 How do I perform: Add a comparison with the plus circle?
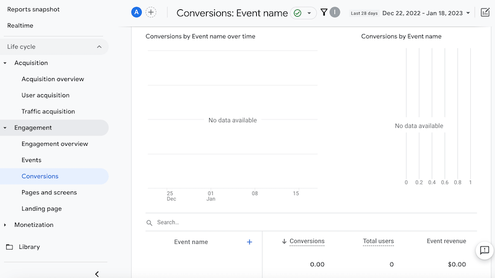coord(151,12)
